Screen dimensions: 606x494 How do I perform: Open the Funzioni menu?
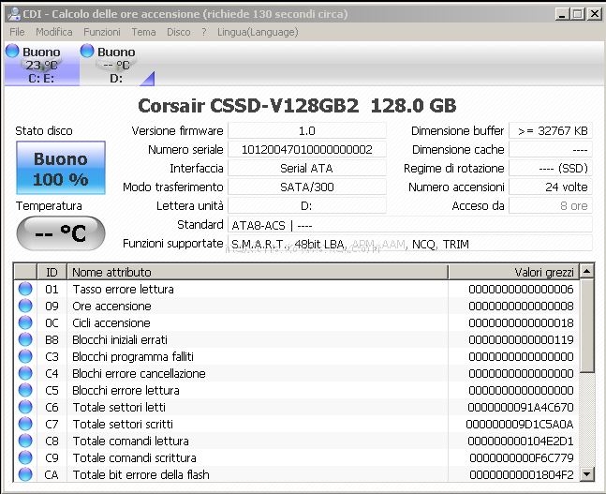(102, 32)
